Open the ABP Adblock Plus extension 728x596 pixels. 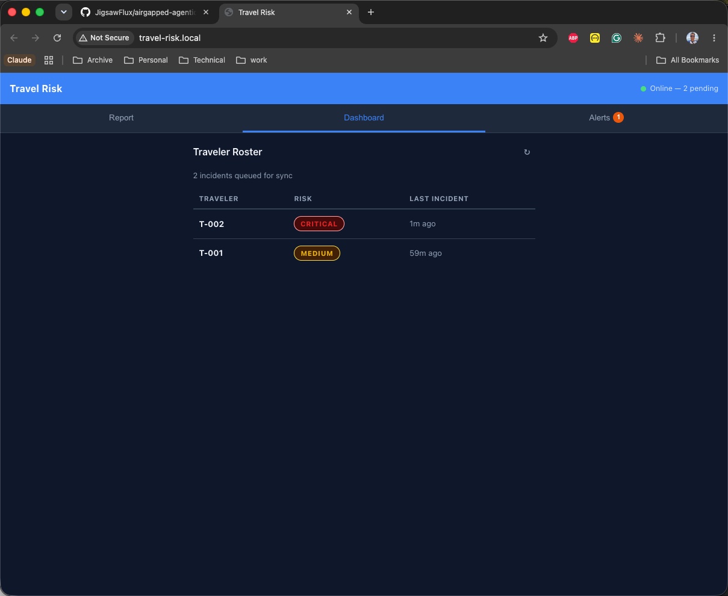click(573, 38)
